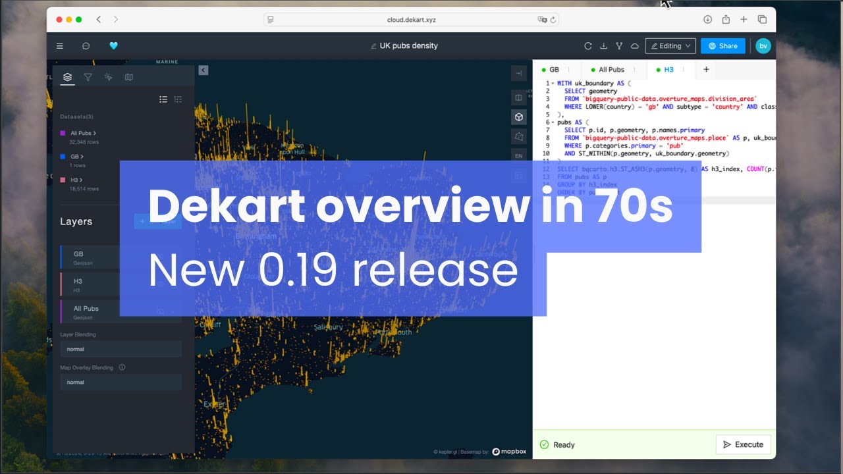Click the Safari translate icon
The height and width of the screenshot is (474, 843).
[x=542, y=20]
